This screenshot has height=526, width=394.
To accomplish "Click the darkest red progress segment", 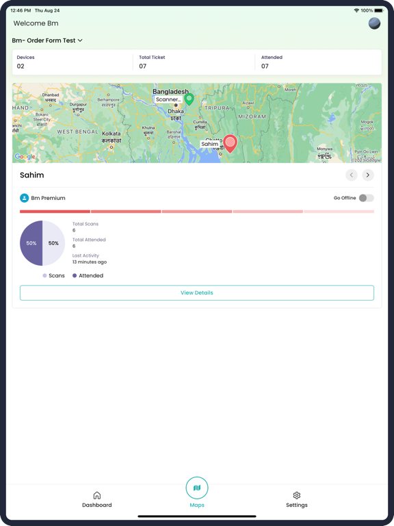I will click(55, 212).
